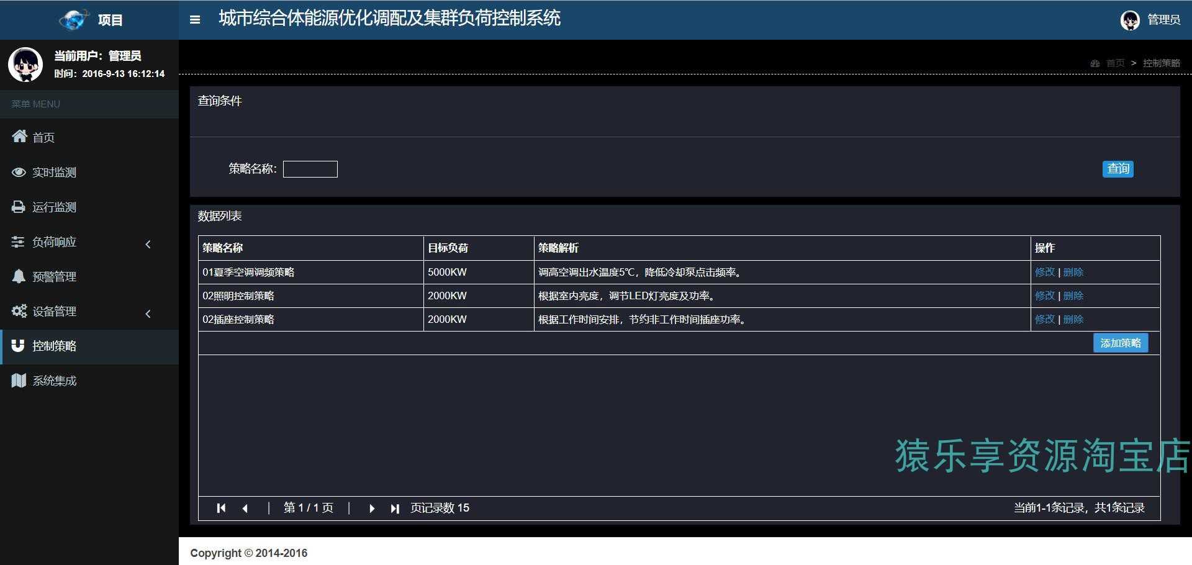Click the 第 1 / 1 页 page indicator
The height and width of the screenshot is (565, 1192).
(309, 508)
